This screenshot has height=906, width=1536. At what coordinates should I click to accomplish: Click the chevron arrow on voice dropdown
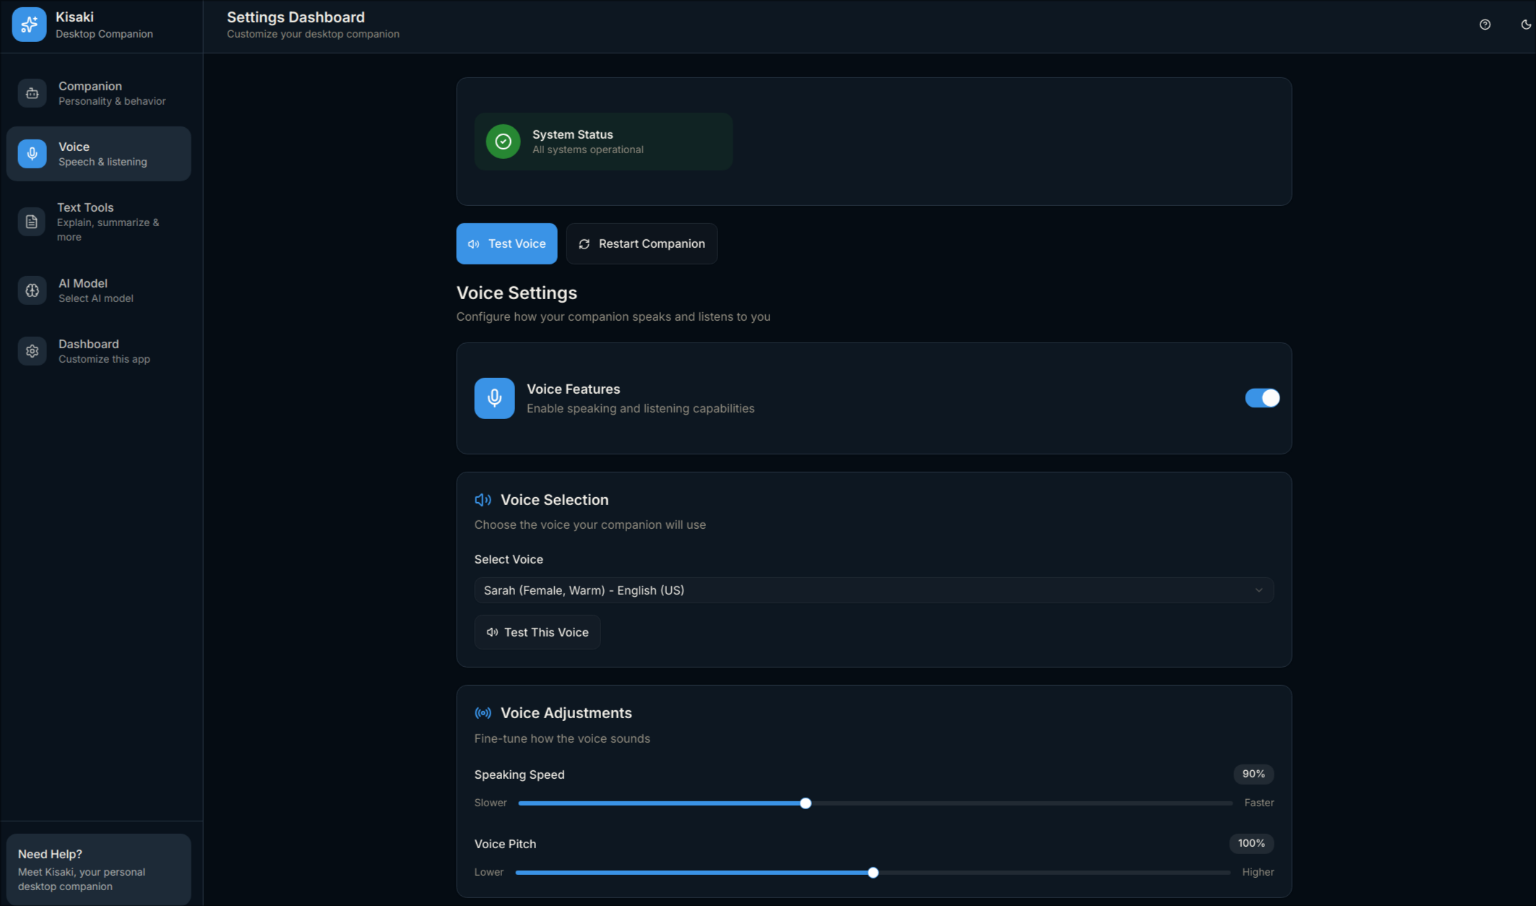(1259, 590)
